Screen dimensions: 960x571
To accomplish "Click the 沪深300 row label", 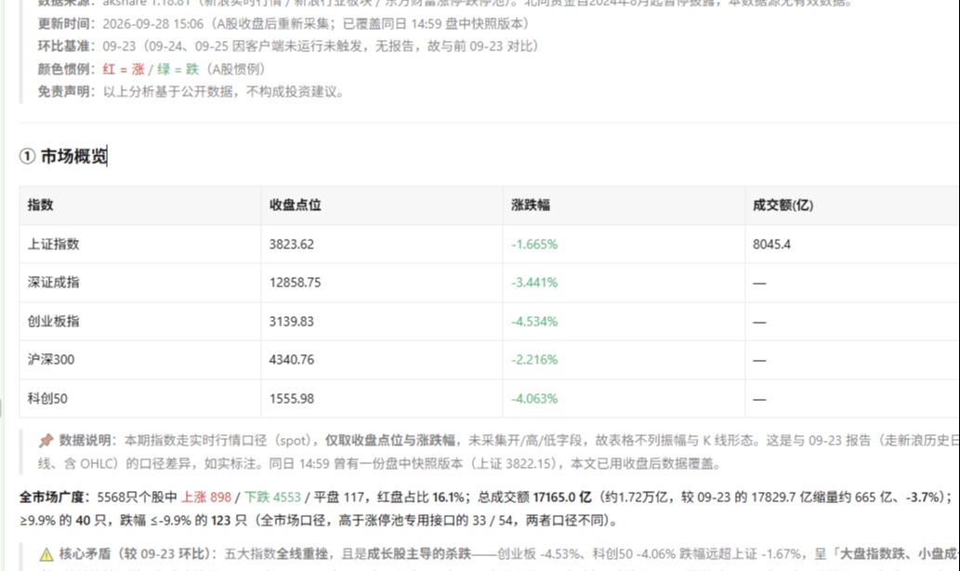I will click(51, 360).
